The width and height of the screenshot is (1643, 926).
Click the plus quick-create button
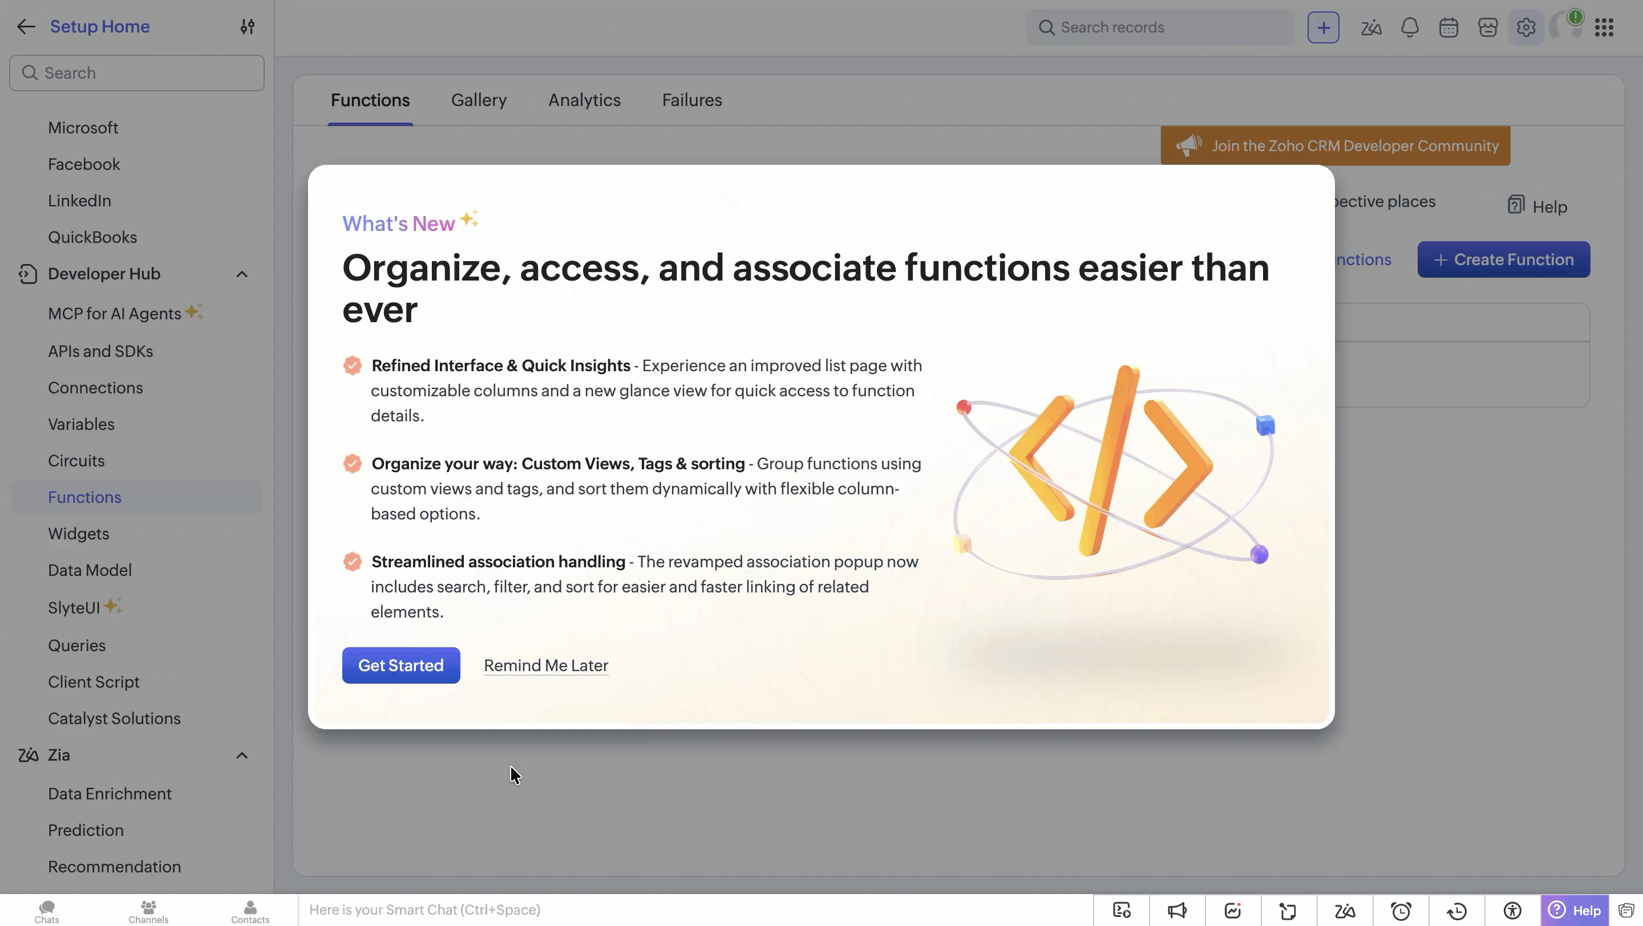(x=1323, y=27)
